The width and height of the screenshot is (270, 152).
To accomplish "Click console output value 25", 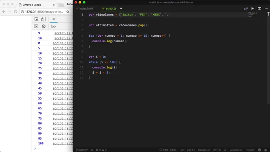I will [x=40, y=68].
